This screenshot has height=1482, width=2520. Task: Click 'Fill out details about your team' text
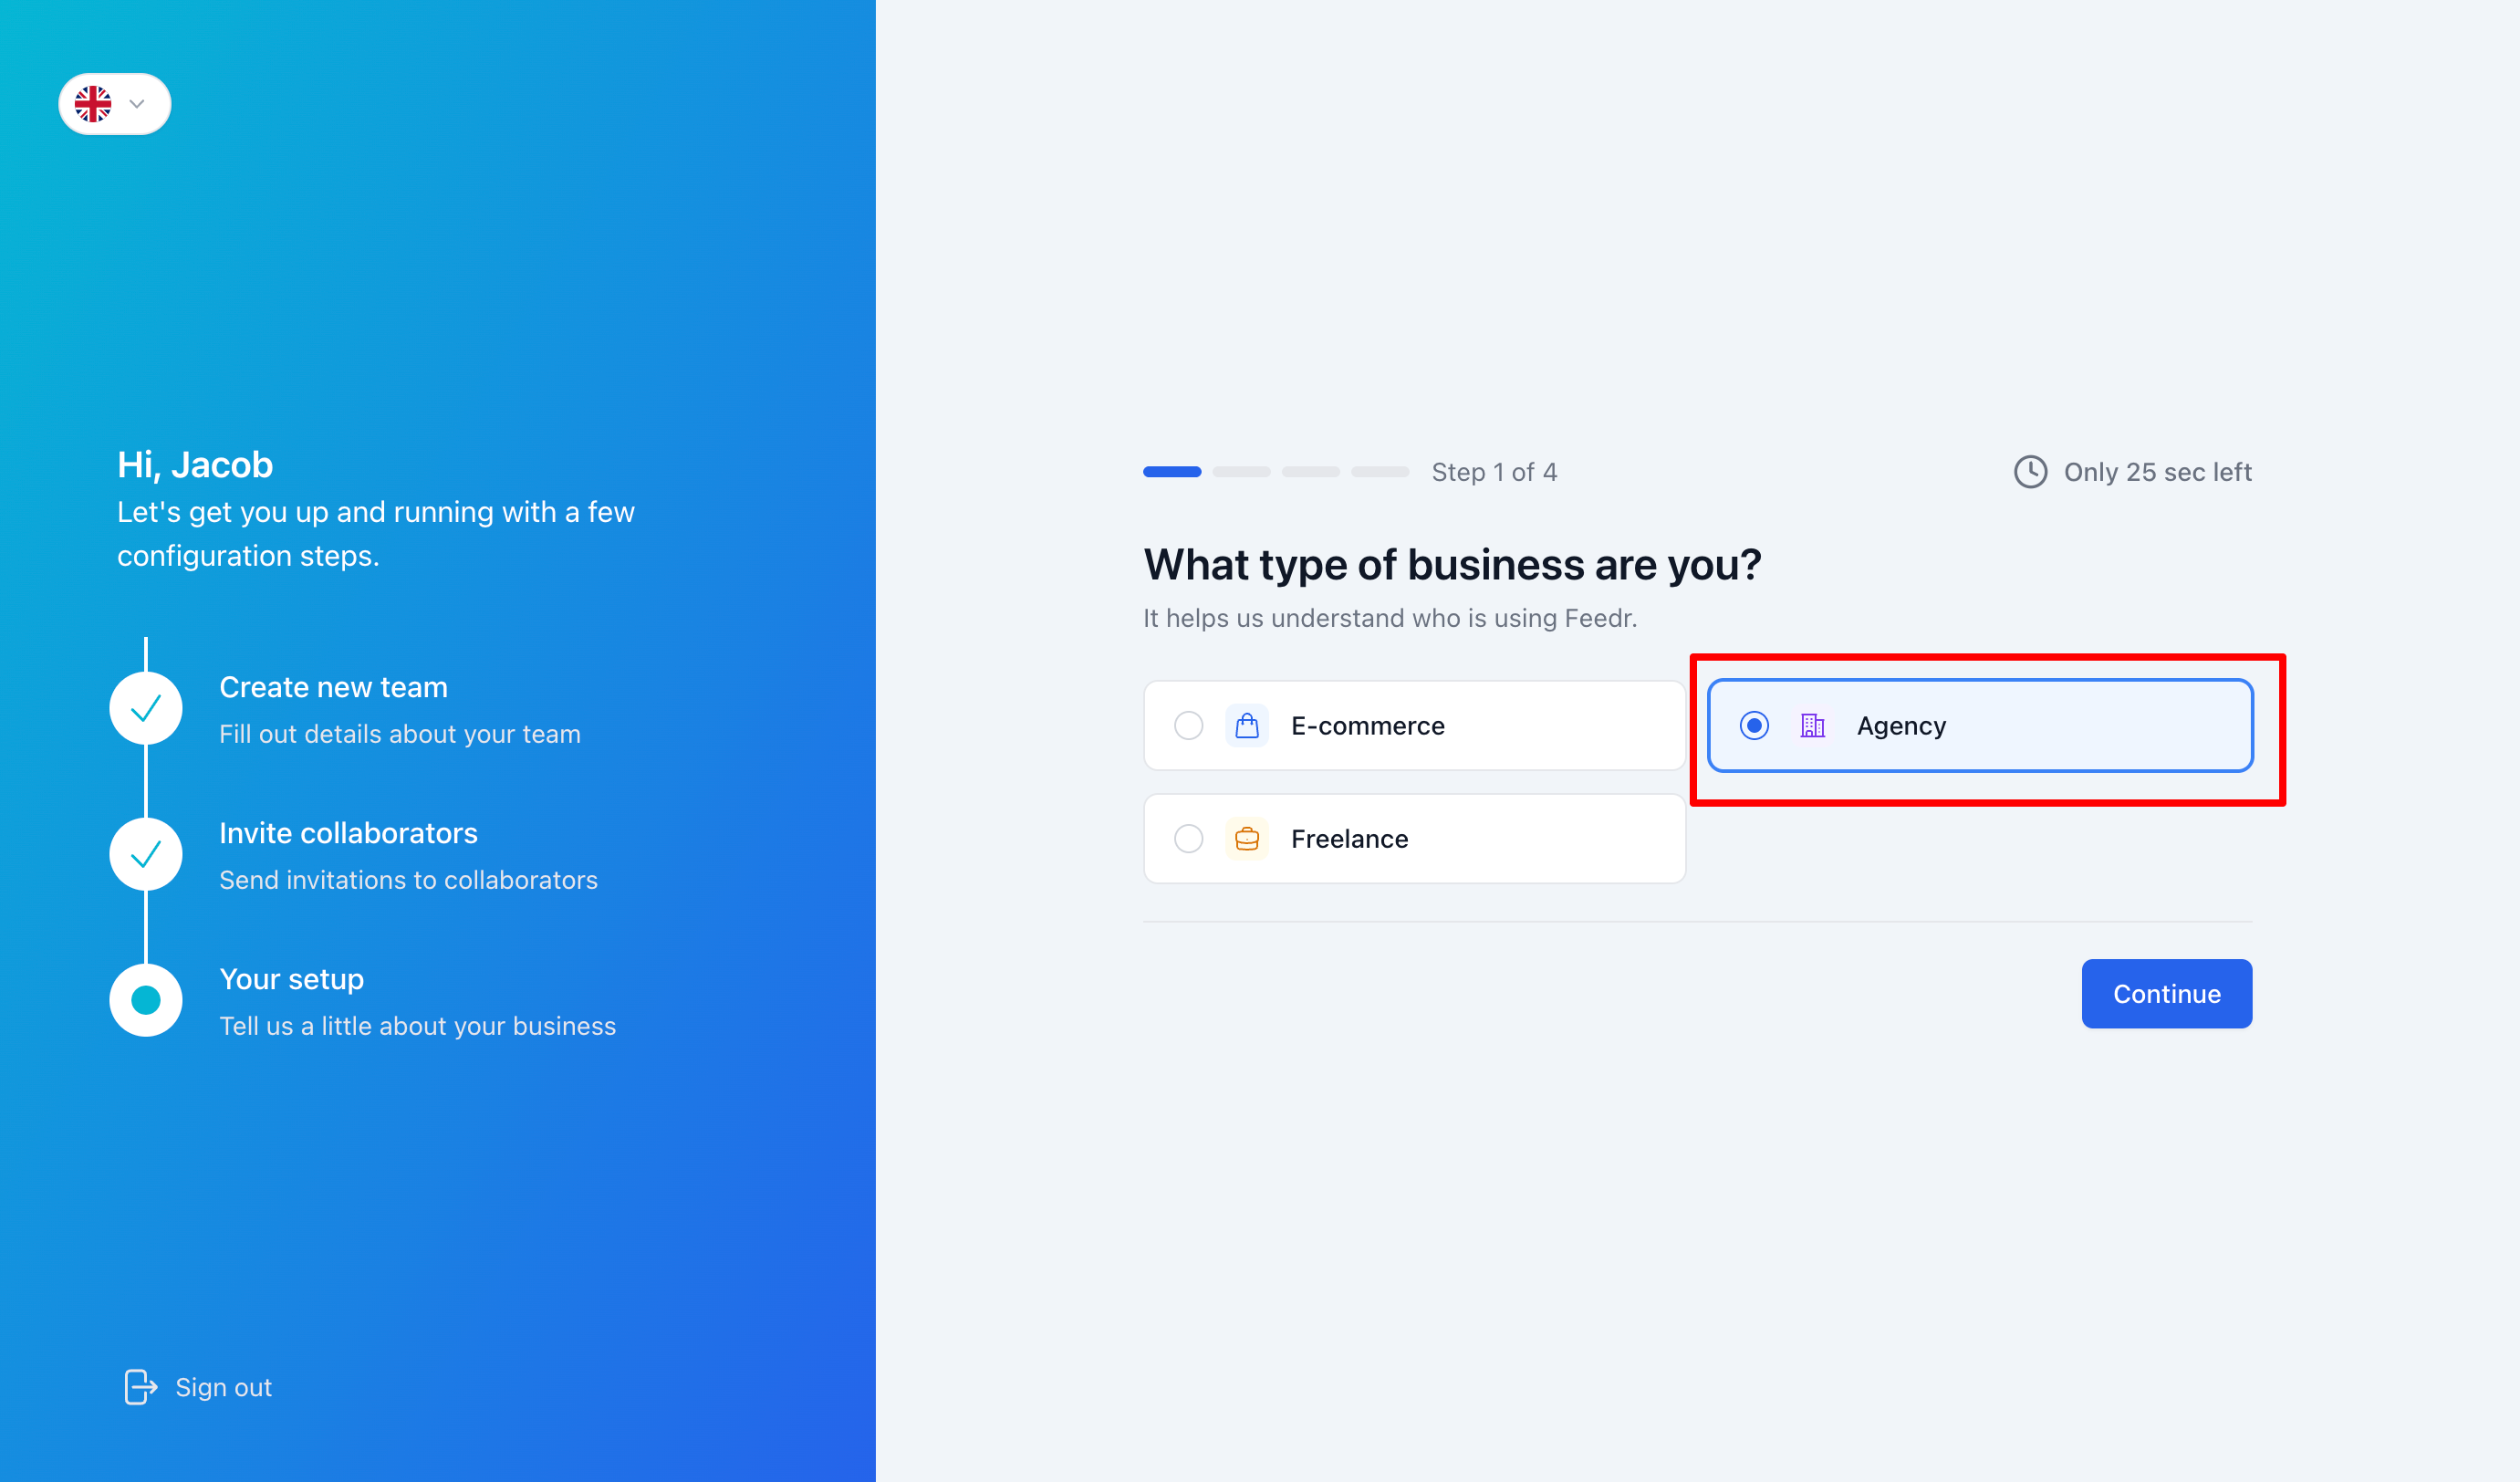click(x=399, y=734)
